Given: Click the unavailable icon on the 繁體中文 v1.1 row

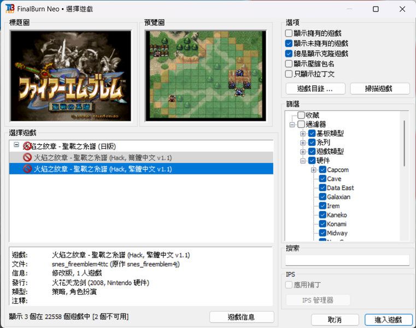Looking at the screenshot, I should tap(27, 168).
